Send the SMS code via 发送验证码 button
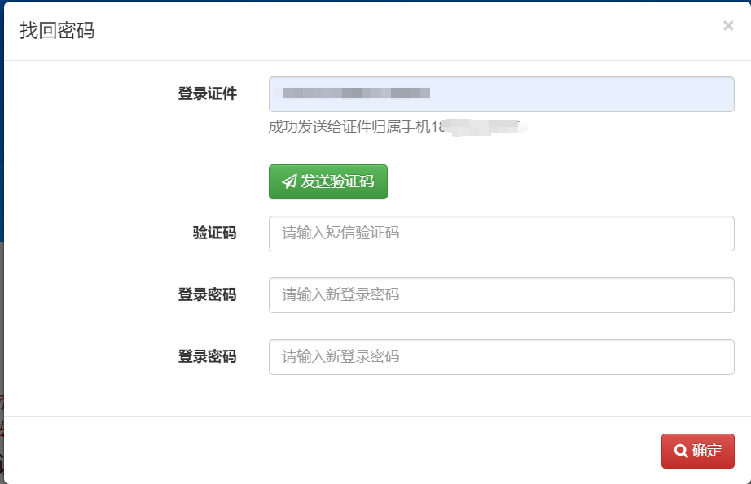Screen dimensions: 751x484 coord(328,181)
